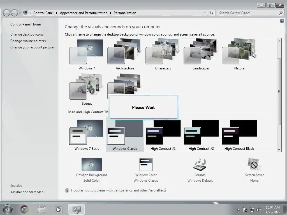Image resolution: width=287 pixels, height=215 pixels.
Task: Open Desktop Background settings icon
Action: point(92,165)
